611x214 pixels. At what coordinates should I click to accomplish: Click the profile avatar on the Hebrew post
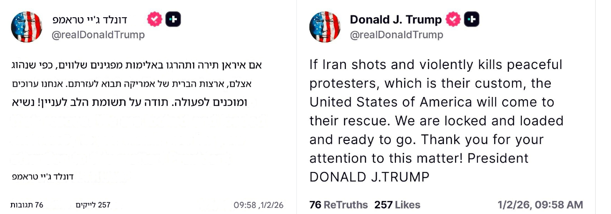click(x=27, y=27)
